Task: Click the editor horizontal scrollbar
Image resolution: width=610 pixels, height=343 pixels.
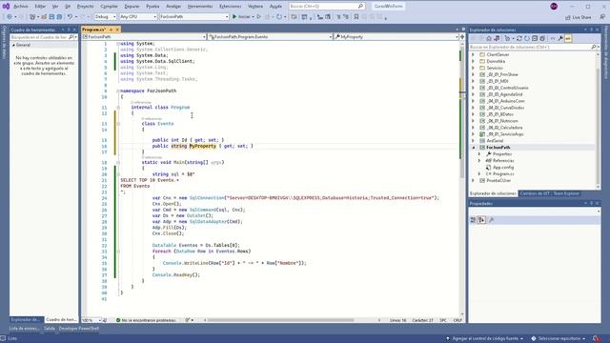Action: pyautogui.click(x=281, y=320)
